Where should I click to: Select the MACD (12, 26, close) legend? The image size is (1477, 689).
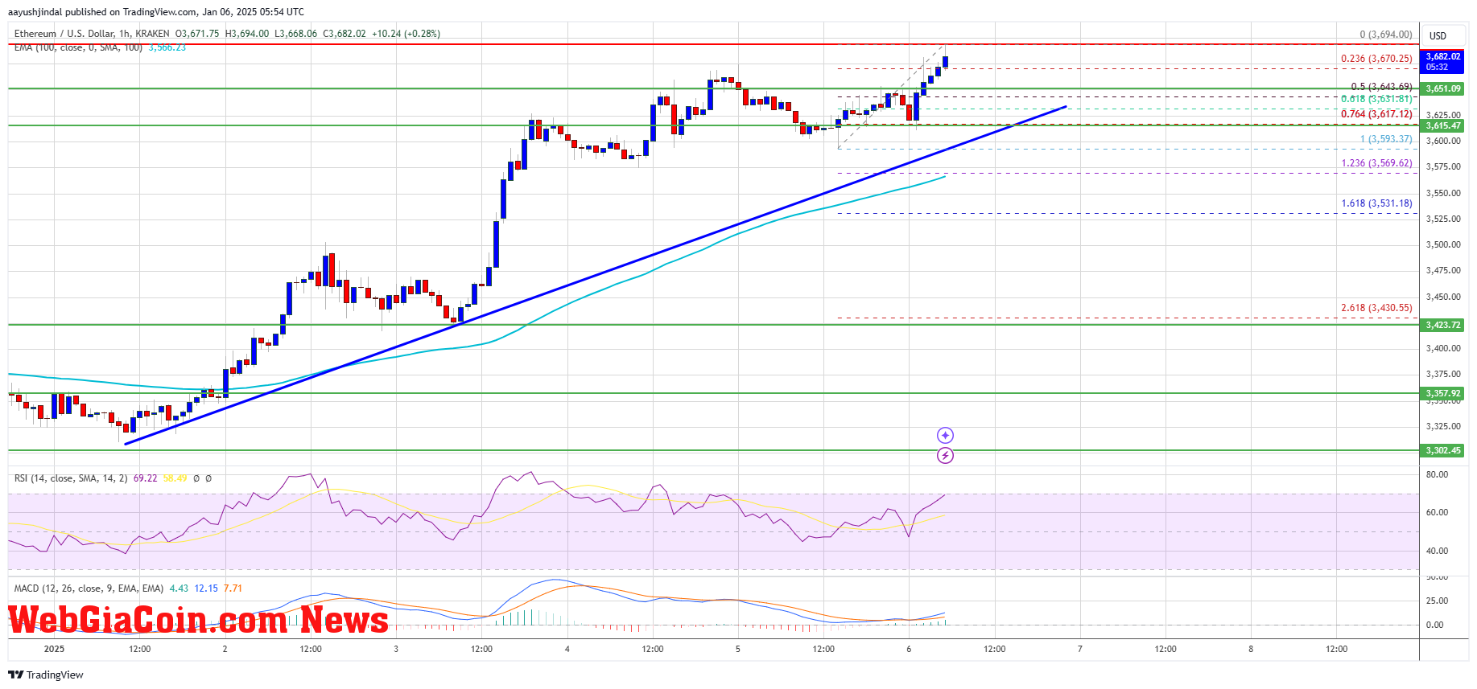coord(89,589)
